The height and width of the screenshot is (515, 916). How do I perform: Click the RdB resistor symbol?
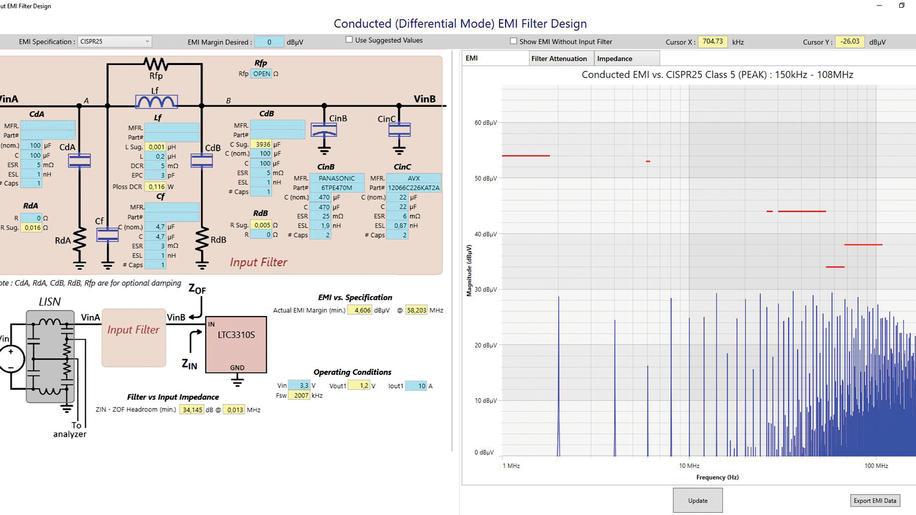(x=202, y=240)
